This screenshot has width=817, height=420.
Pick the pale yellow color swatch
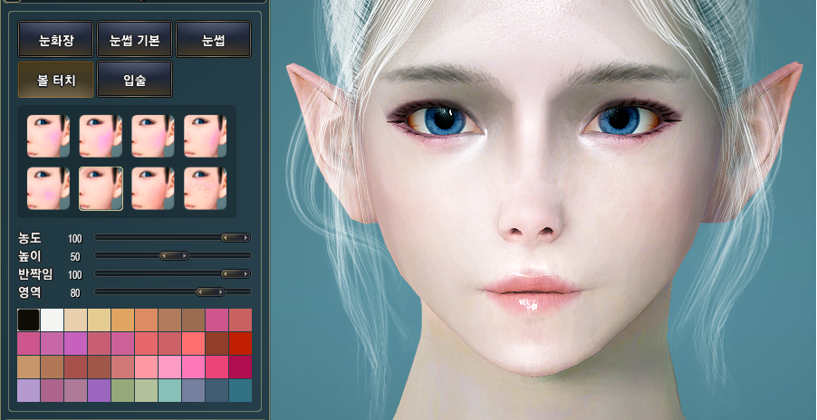(x=99, y=320)
